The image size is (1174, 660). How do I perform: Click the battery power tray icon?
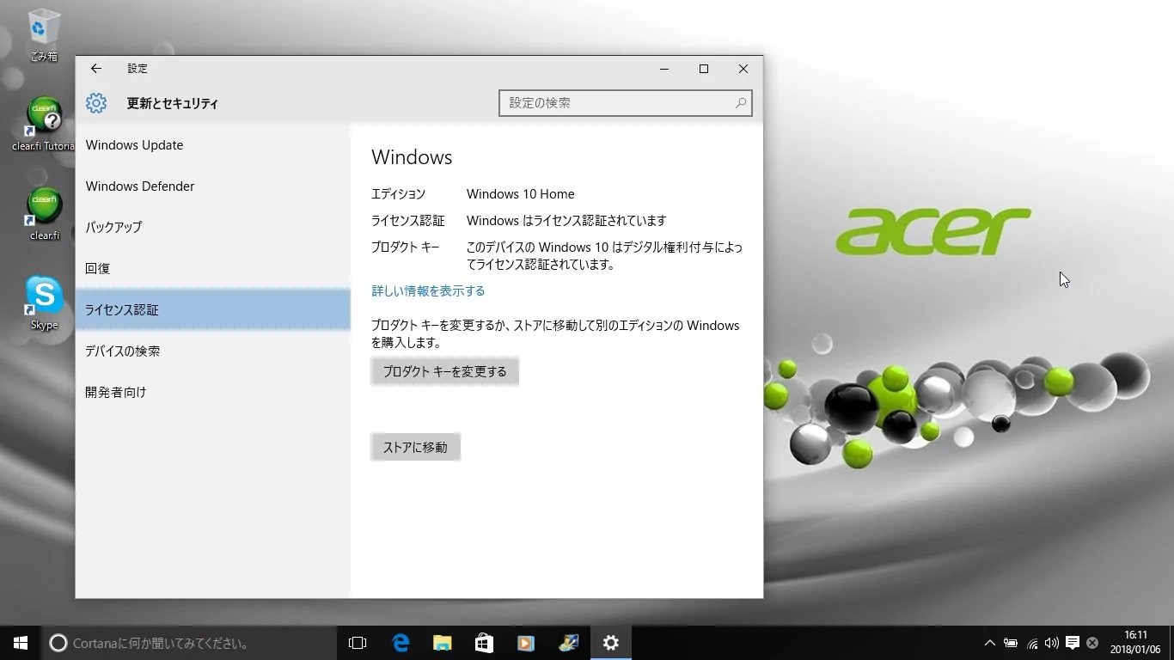[x=1011, y=643]
